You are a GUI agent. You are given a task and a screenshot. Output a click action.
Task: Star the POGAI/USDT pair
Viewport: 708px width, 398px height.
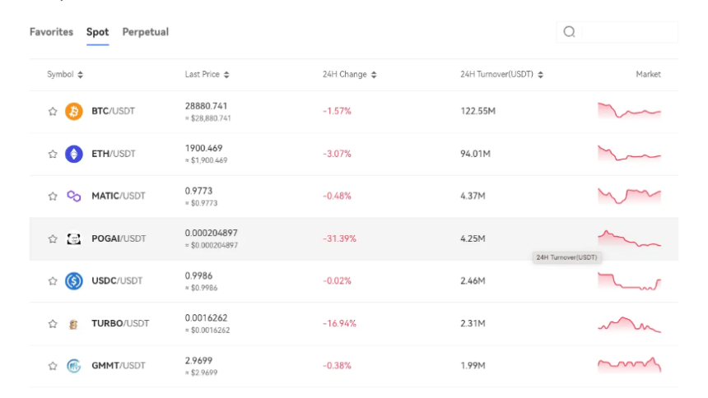(x=53, y=239)
